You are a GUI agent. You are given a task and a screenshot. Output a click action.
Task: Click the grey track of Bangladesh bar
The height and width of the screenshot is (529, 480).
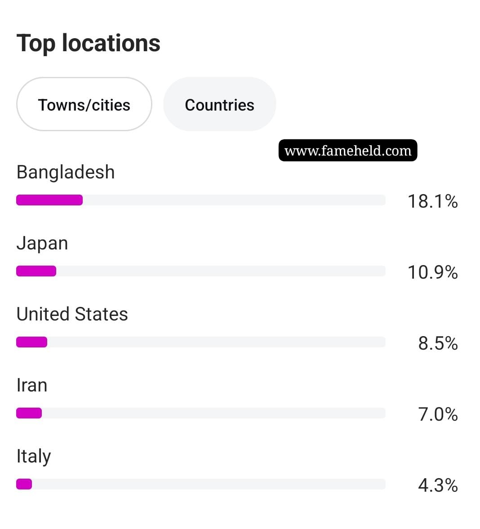(234, 200)
